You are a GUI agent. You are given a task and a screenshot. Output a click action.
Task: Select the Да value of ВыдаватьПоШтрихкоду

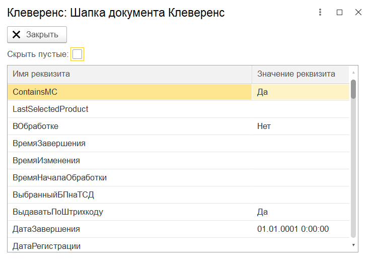pos(301,212)
